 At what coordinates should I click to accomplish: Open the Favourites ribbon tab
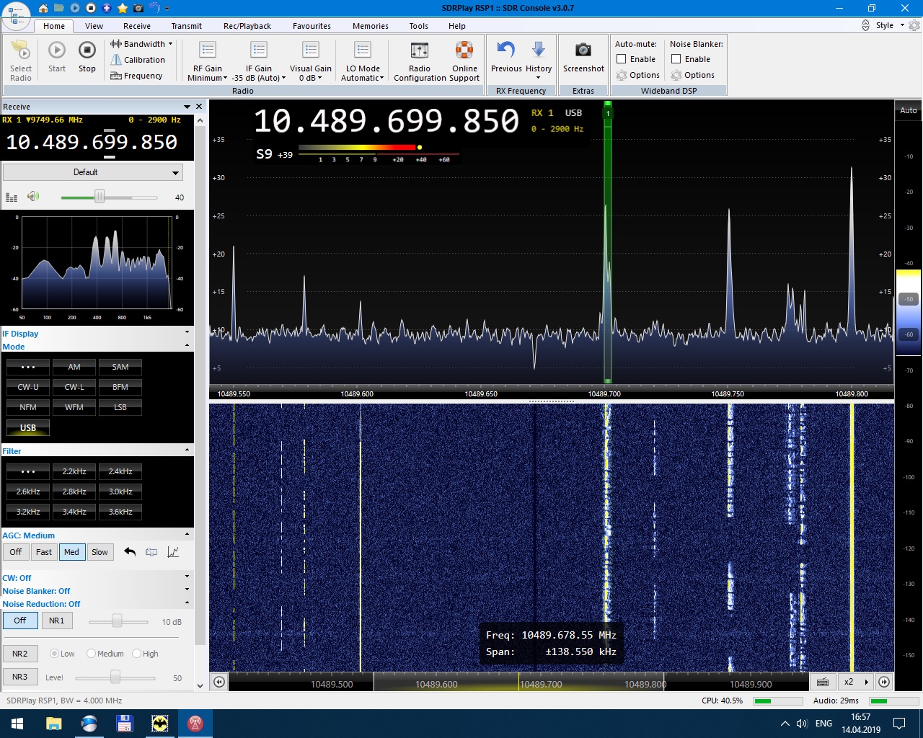pos(312,26)
